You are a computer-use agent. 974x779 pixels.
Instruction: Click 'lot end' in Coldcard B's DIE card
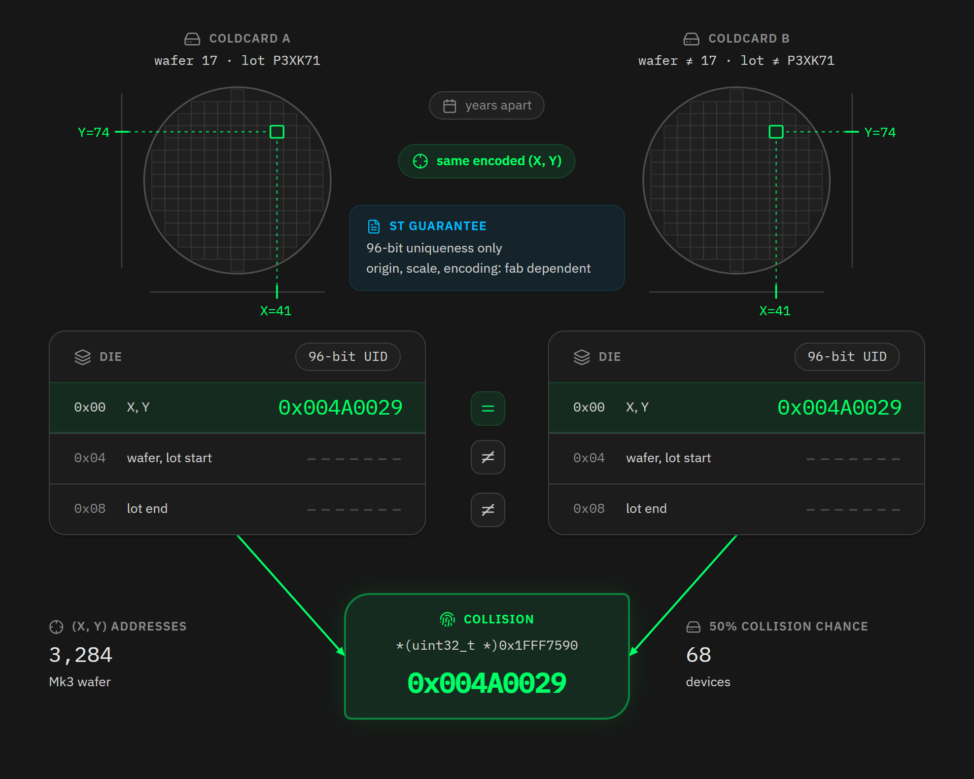[x=646, y=509]
